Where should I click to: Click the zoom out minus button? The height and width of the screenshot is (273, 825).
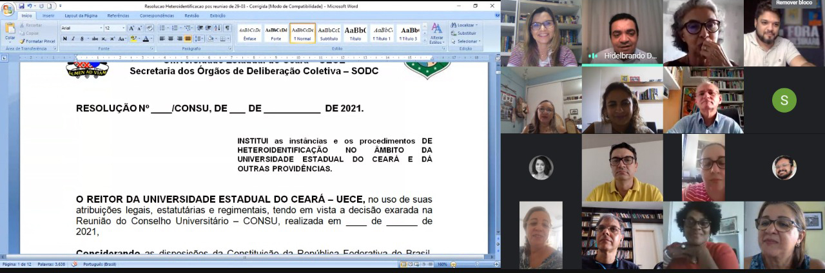[453, 264]
